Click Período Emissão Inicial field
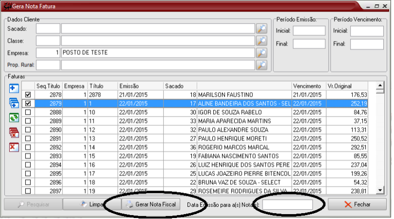The height and width of the screenshot is (219, 394). point(309,31)
